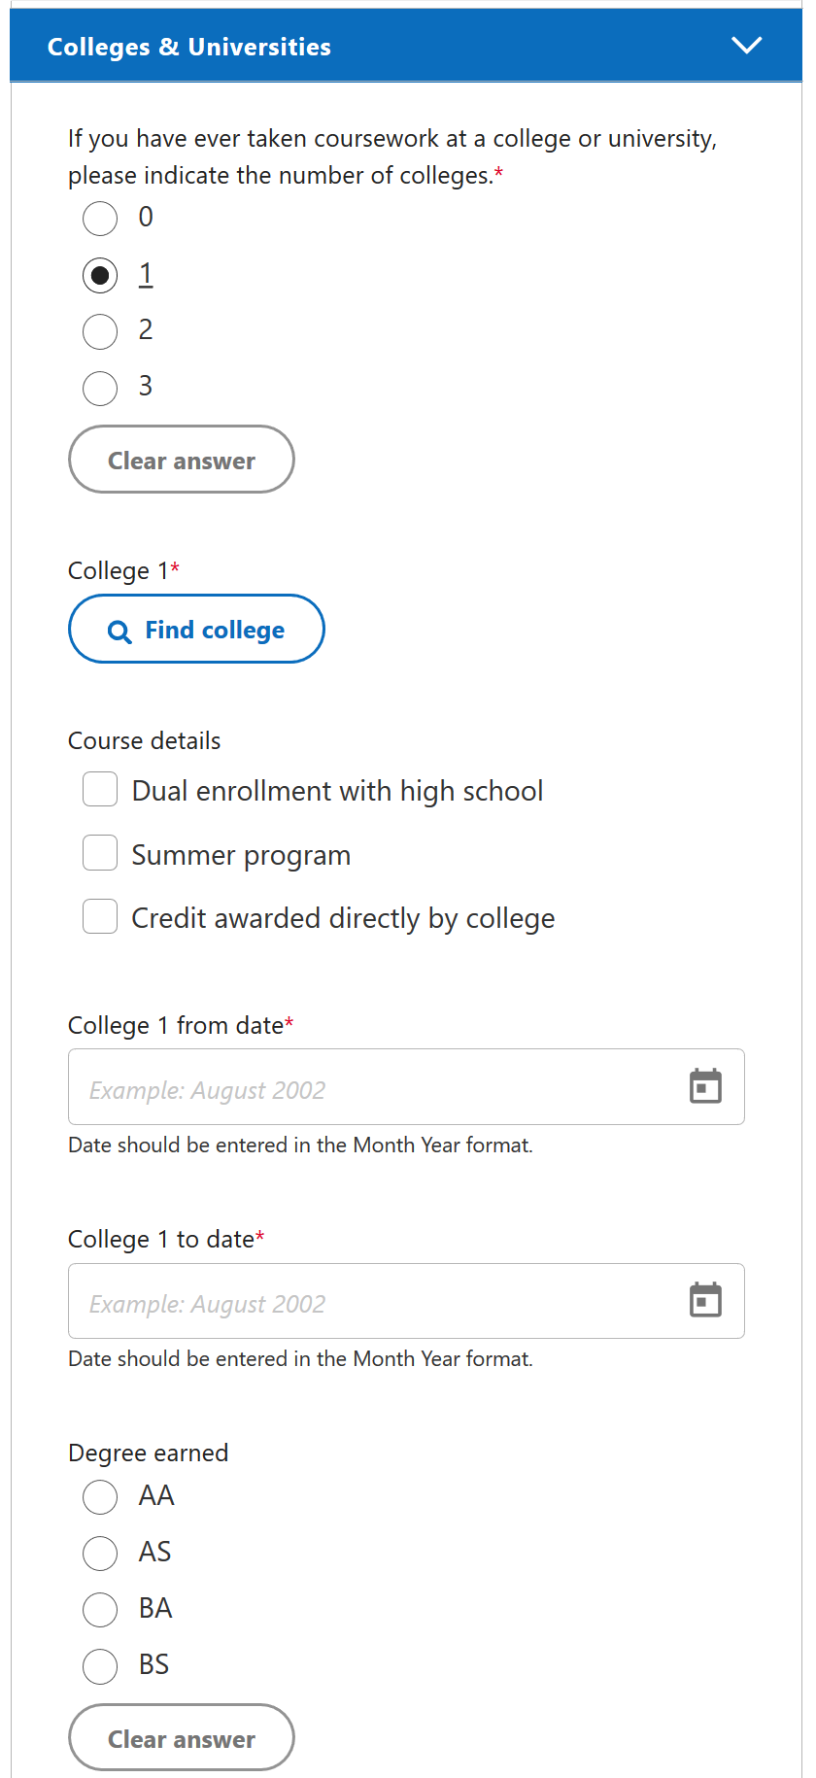Image resolution: width=816 pixels, height=1778 pixels.
Task: Tick Credit awarded directly by college
Action: pos(100,916)
